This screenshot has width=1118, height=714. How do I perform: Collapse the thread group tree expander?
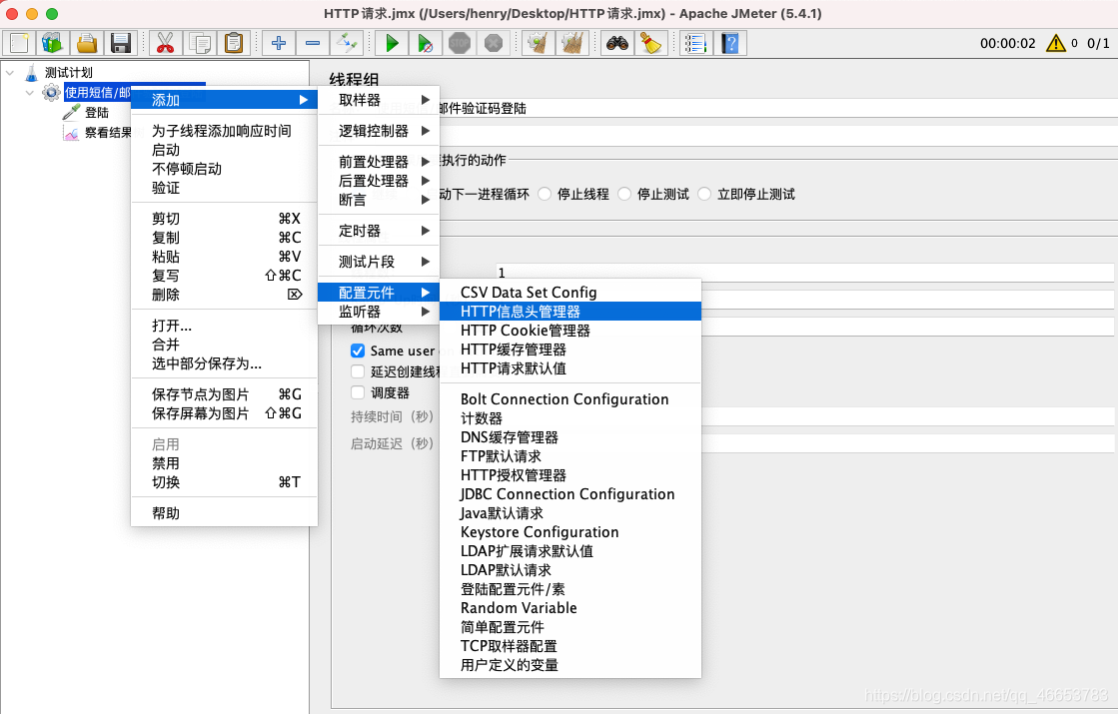[30, 93]
